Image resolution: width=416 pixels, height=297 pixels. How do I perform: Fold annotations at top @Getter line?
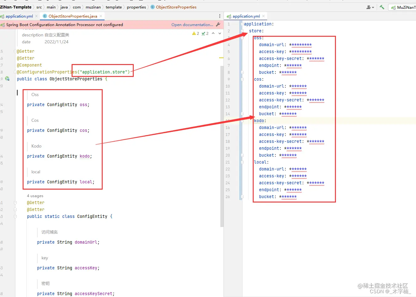[x=15, y=51]
